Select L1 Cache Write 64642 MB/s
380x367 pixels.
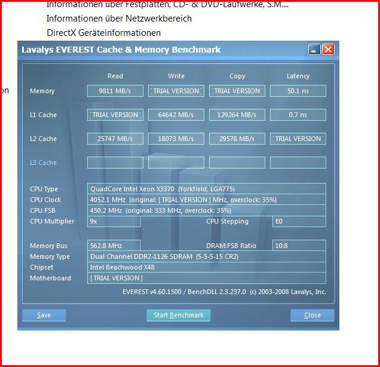click(176, 115)
